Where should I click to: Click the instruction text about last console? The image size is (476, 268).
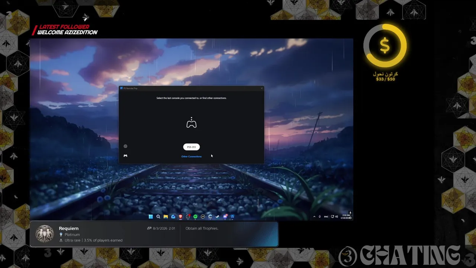click(x=192, y=98)
